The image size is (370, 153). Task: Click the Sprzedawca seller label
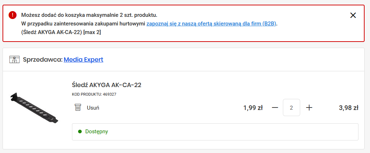[42, 59]
